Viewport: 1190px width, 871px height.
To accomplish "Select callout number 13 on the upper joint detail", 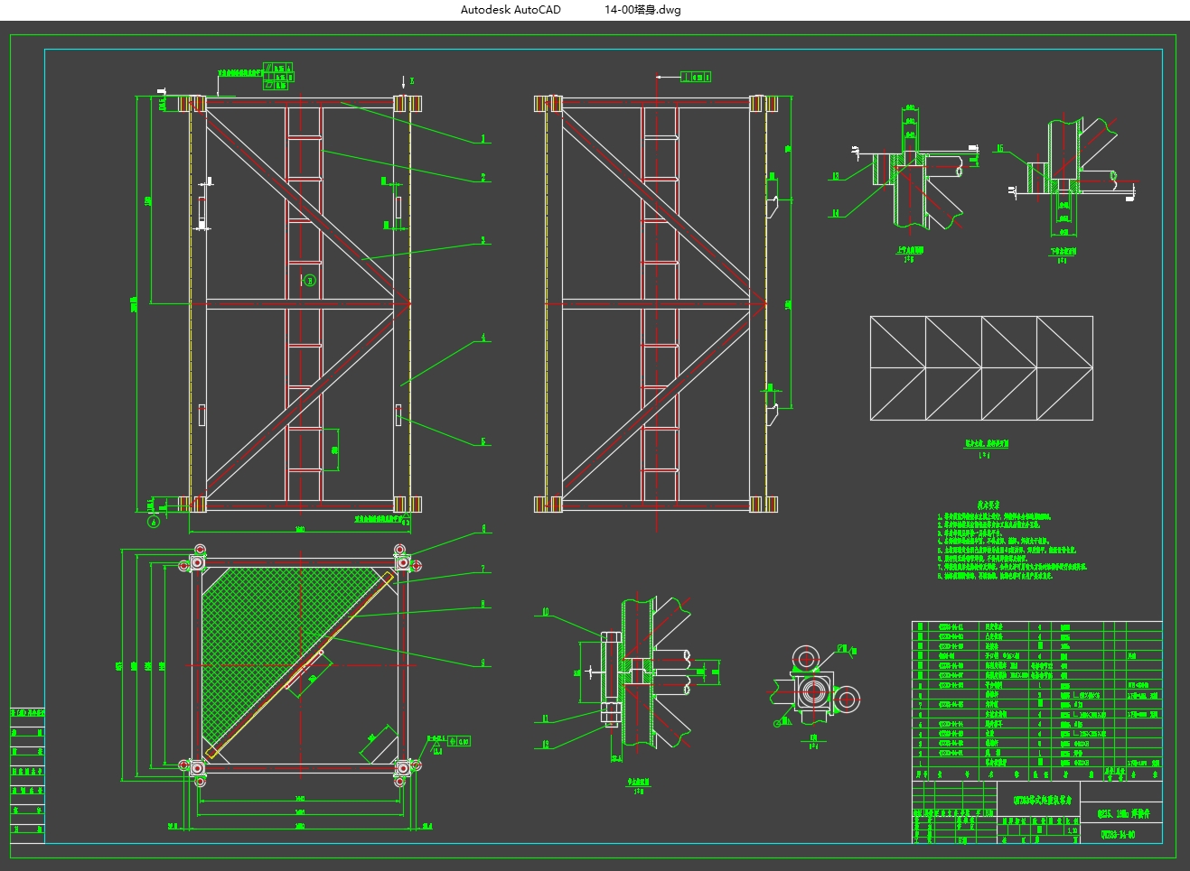I will [836, 177].
